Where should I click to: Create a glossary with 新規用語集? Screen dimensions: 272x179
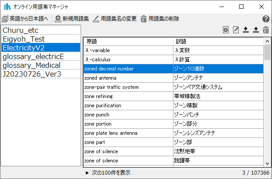pos(72,19)
